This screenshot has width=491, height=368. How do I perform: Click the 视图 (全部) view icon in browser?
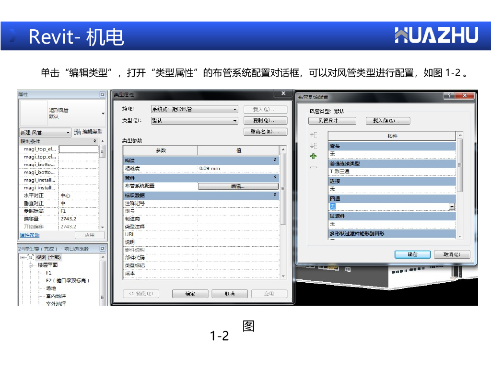(31, 257)
